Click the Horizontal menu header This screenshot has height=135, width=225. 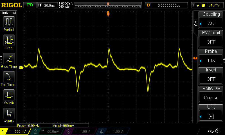tap(8, 13)
